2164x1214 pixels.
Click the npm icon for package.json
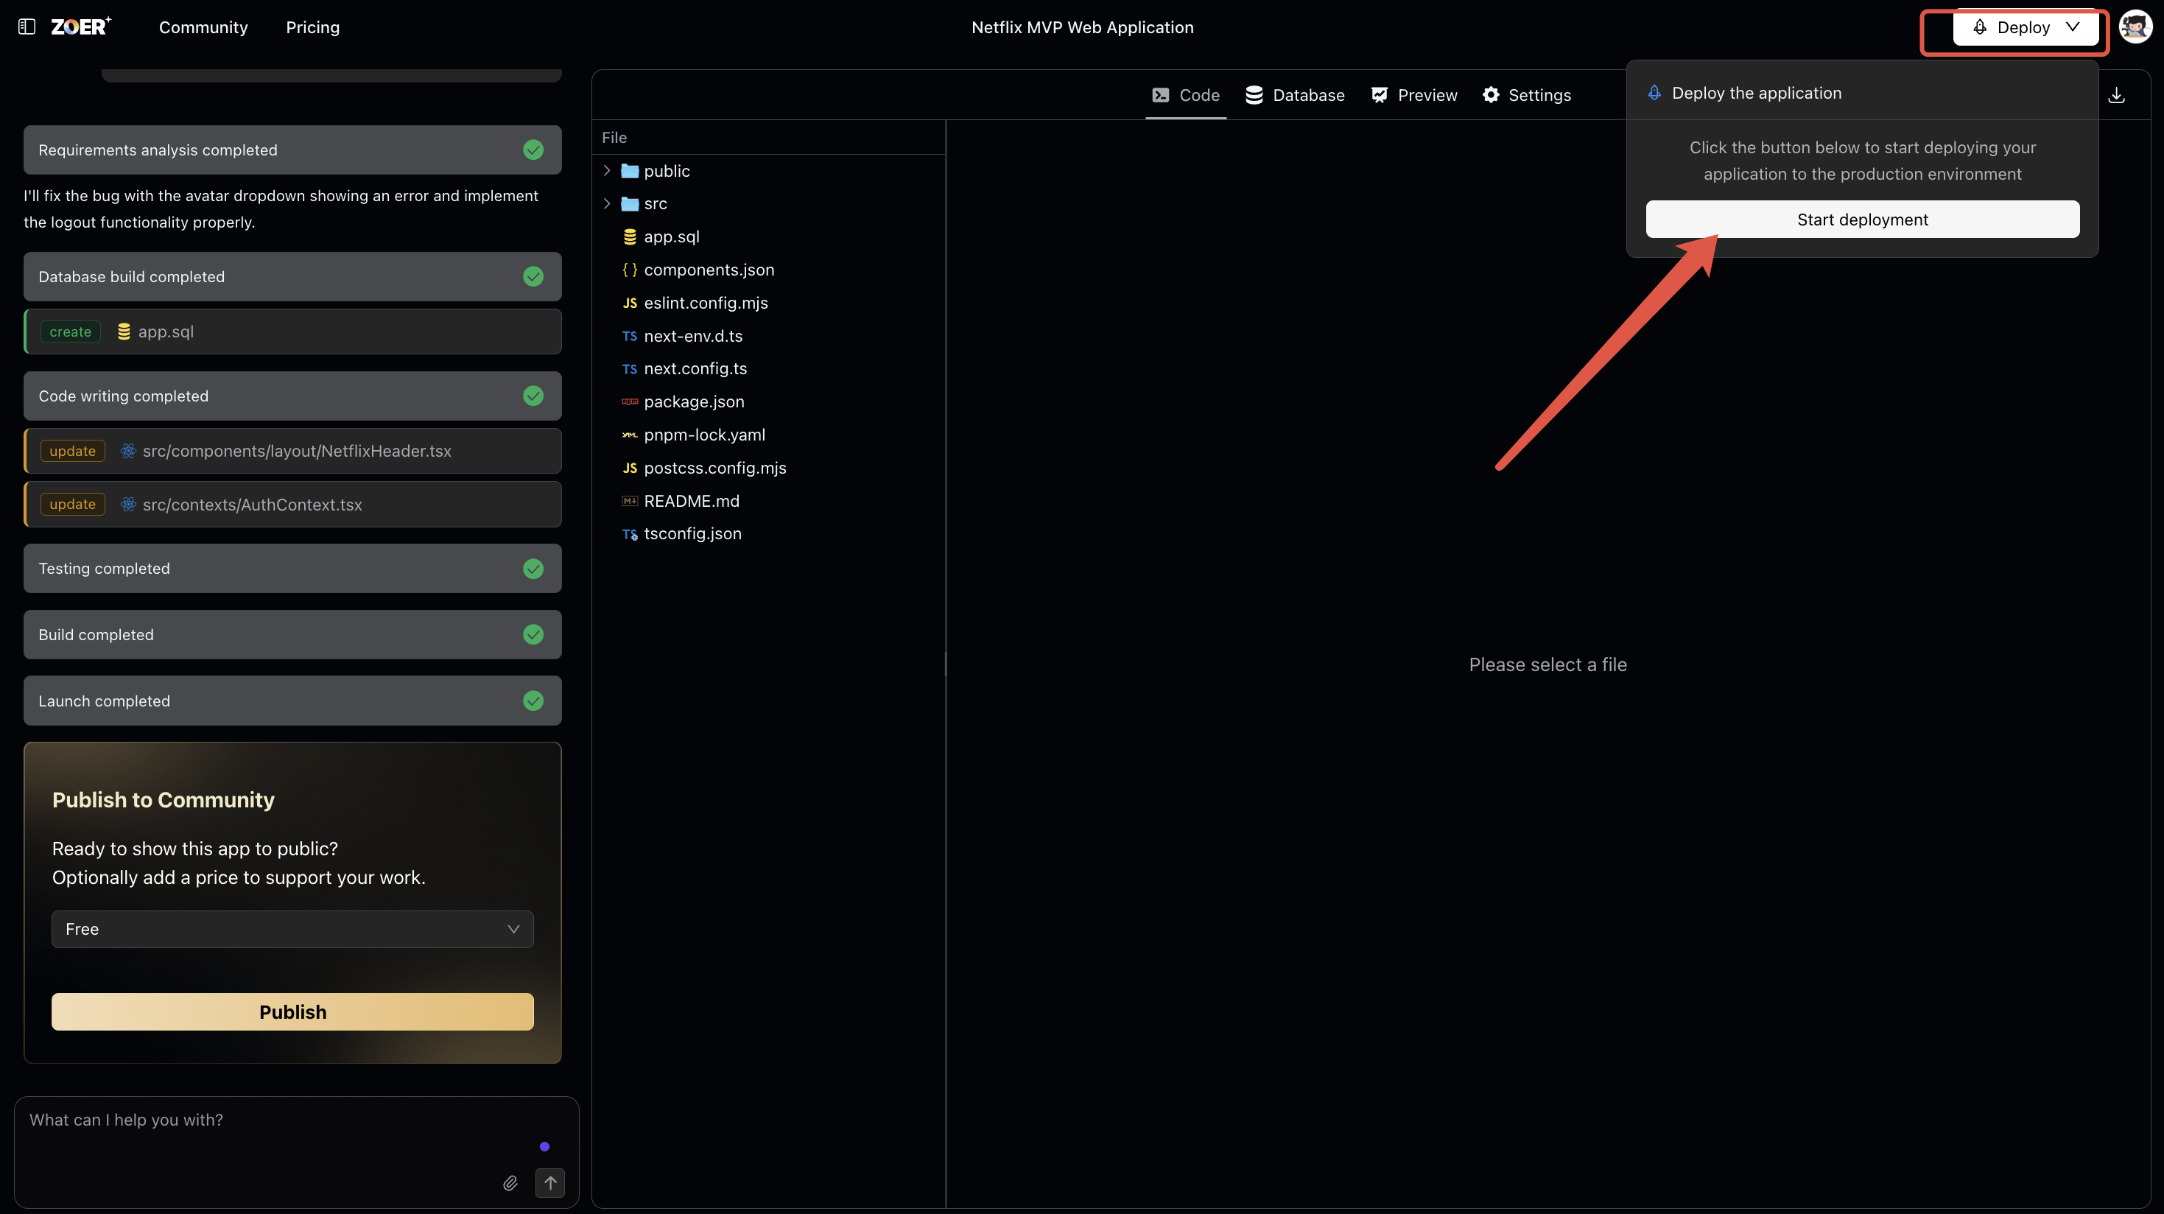[629, 401]
